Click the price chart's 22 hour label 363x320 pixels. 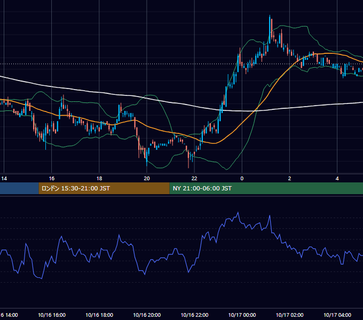coord(194,178)
